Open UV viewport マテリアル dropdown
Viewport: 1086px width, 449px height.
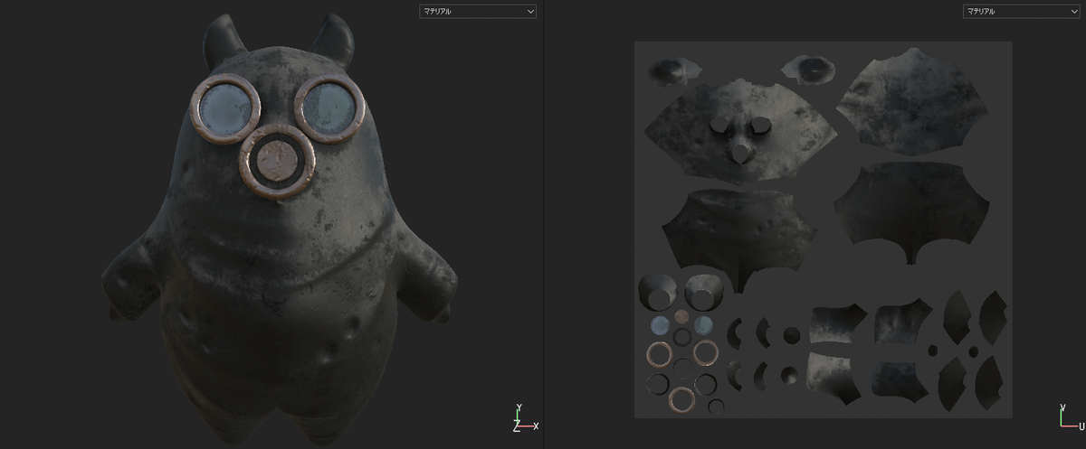1021,12
